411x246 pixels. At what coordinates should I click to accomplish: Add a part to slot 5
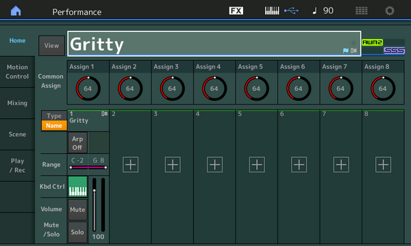pos(257,165)
